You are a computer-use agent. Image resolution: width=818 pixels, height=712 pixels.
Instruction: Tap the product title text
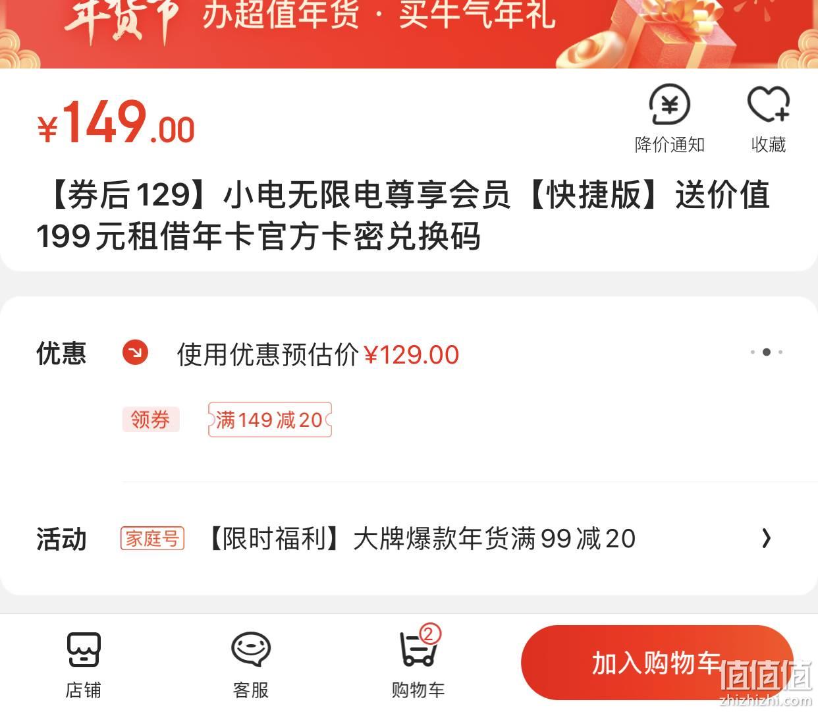403,215
